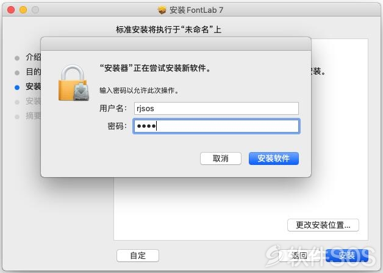Click the “安装器”正在尝试安装新软件 message

(155, 68)
